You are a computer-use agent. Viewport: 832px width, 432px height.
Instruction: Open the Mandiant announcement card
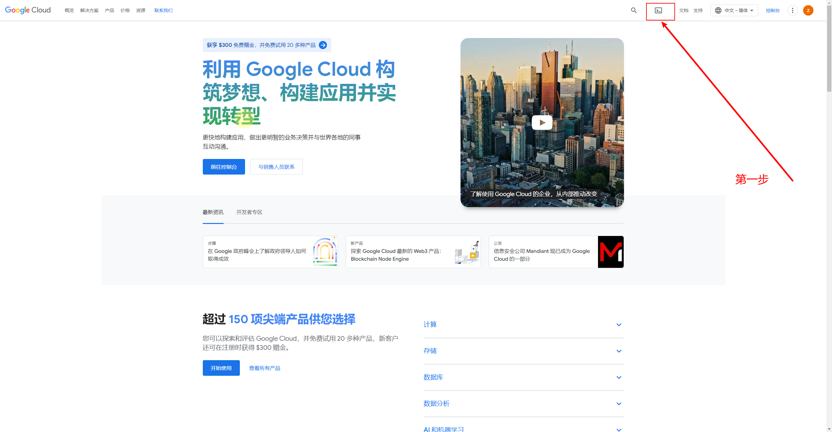pyautogui.click(x=556, y=252)
